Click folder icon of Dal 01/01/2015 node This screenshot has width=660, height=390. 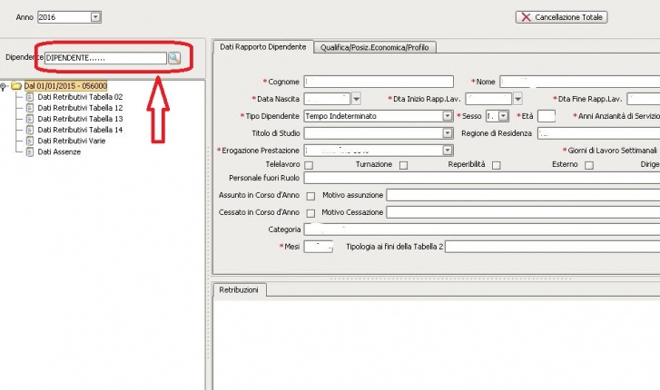(x=16, y=86)
